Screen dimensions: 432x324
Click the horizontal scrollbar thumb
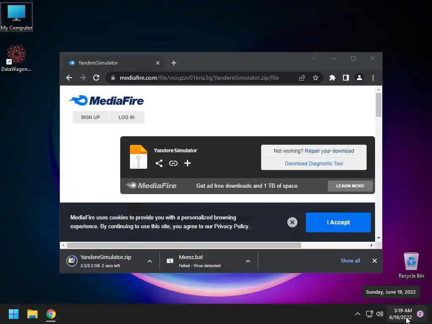pyautogui.click(x=184, y=245)
